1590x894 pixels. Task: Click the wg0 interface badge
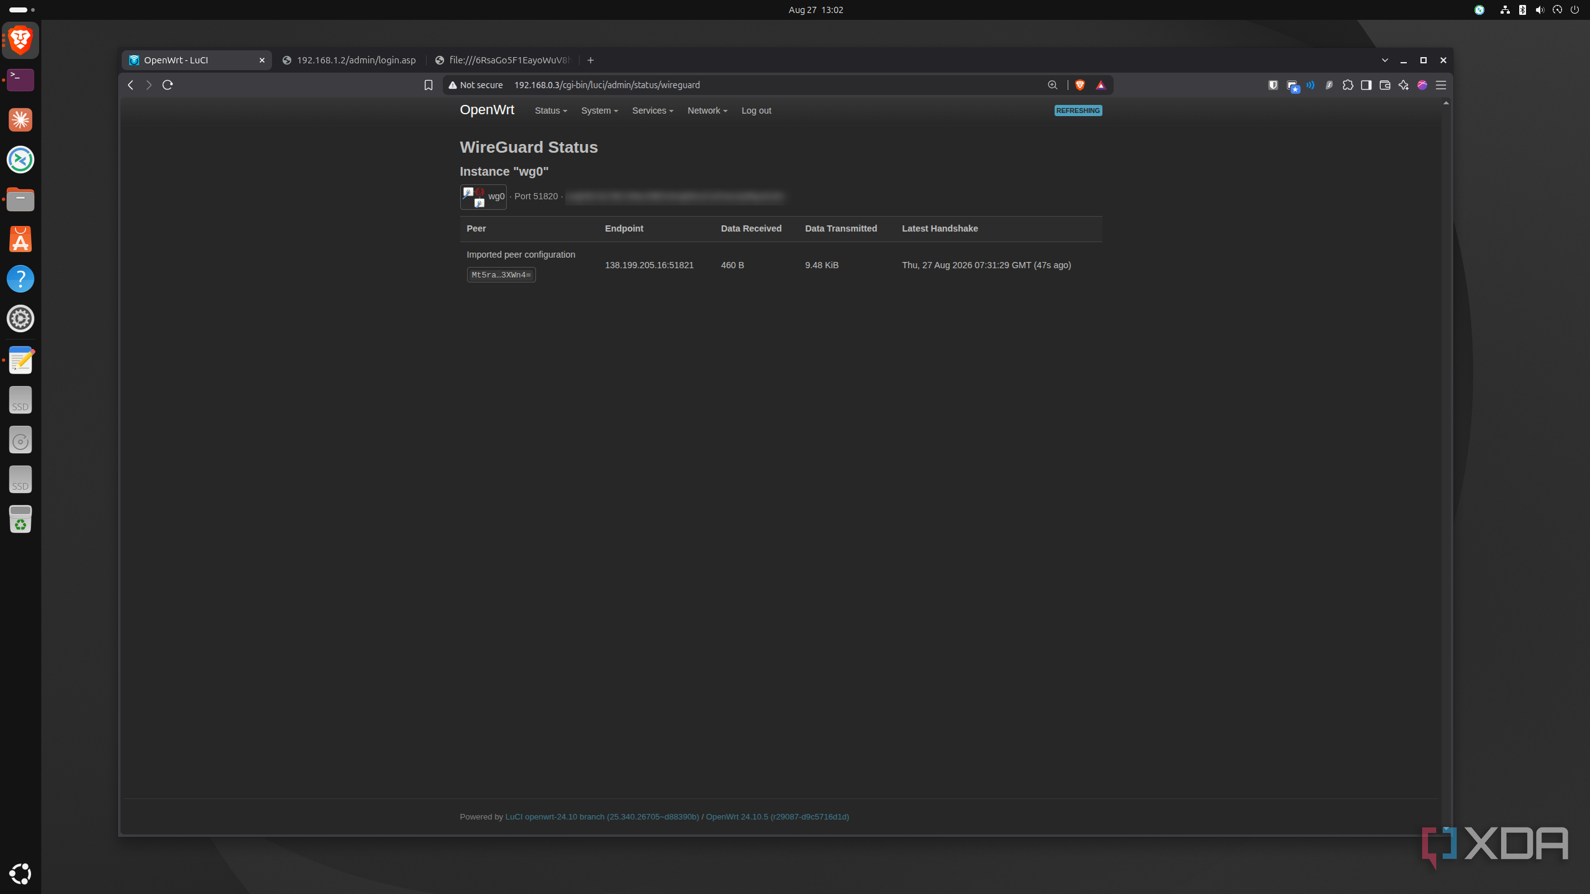coord(483,197)
